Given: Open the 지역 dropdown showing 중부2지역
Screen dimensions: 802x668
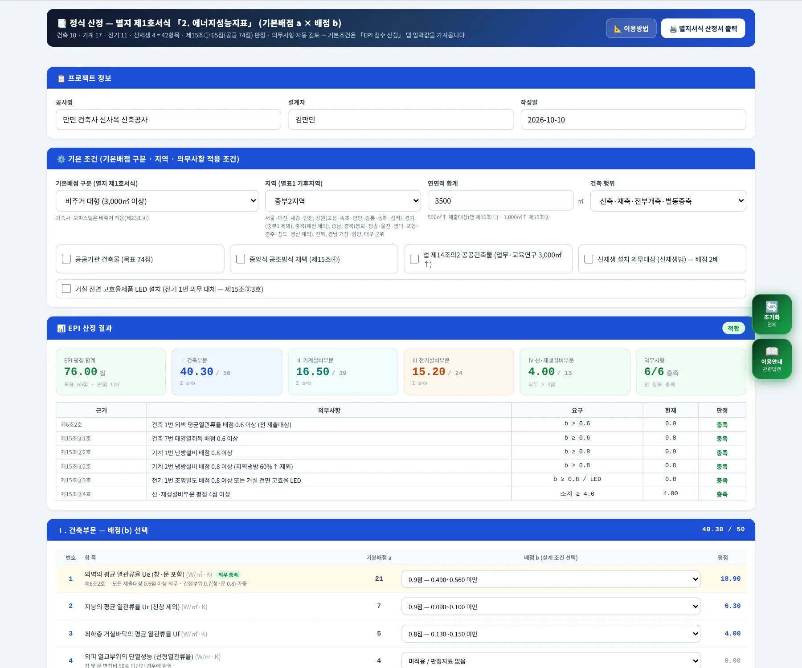Looking at the screenshot, I should (343, 201).
